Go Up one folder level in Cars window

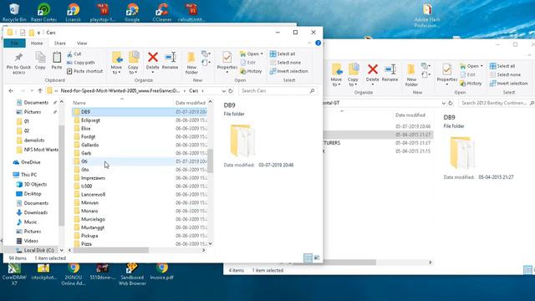40,91
